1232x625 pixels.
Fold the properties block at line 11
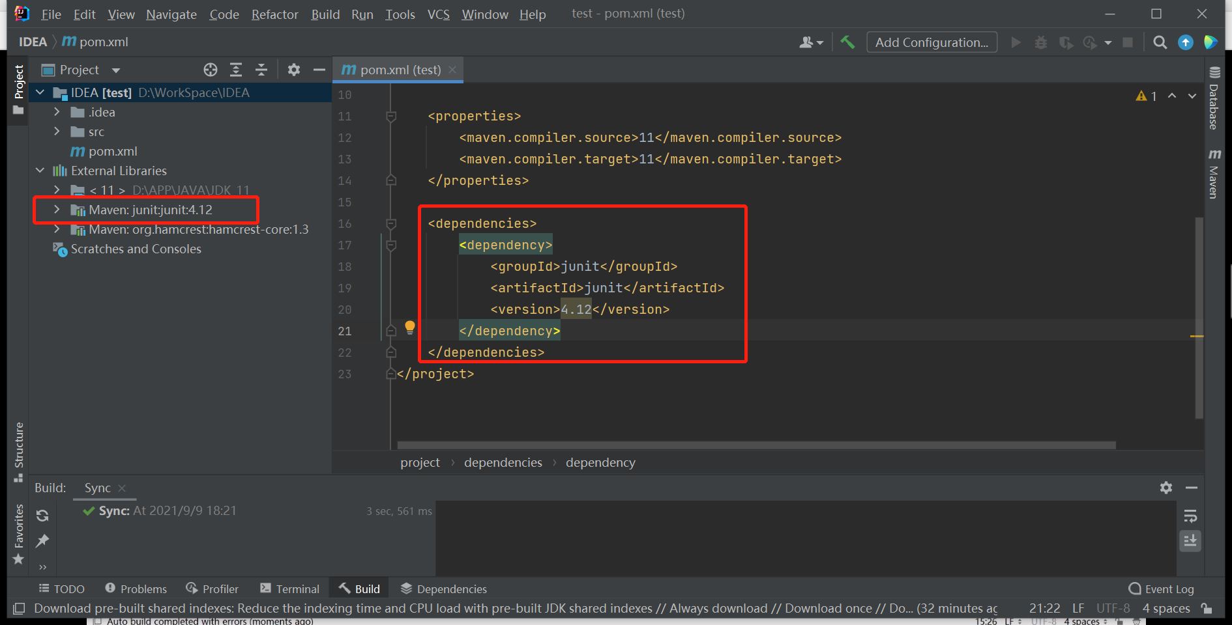point(391,117)
